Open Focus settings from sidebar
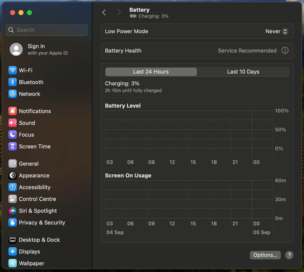Image resolution: width=304 pixels, height=272 pixels. click(x=12, y=135)
